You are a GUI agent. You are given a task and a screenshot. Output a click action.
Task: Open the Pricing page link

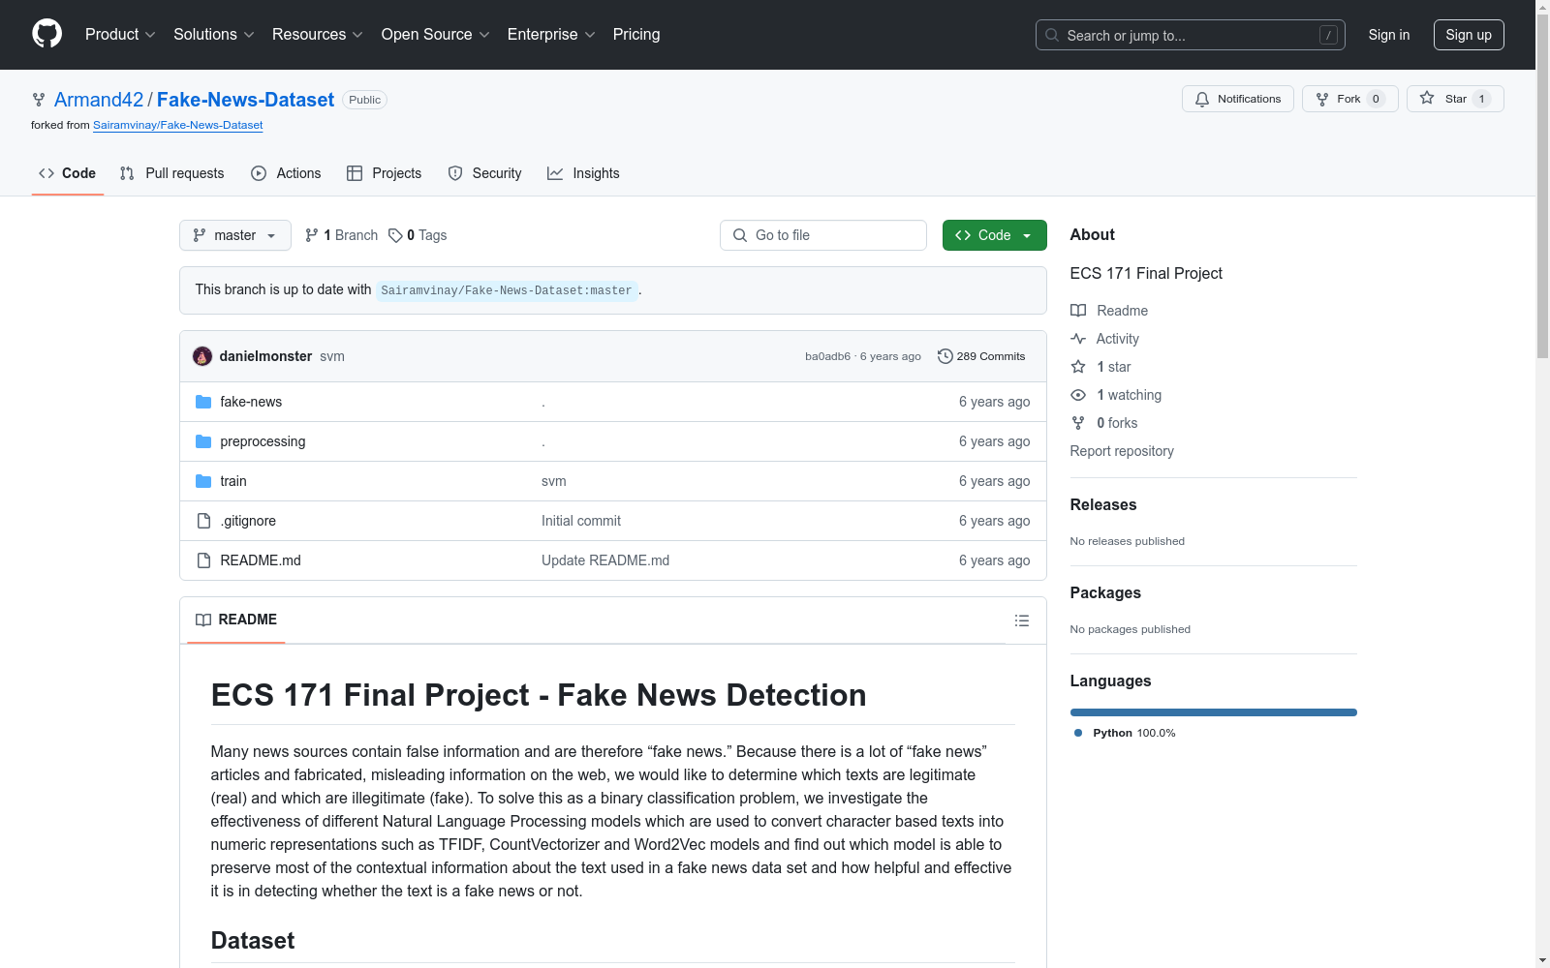(x=636, y=34)
